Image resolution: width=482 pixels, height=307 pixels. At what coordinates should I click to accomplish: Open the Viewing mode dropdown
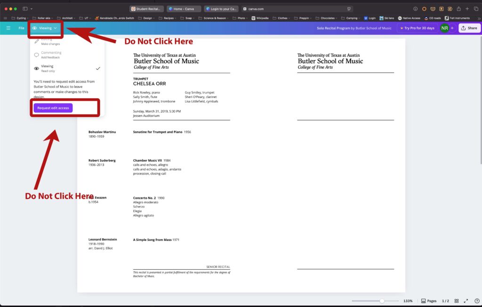[45, 28]
